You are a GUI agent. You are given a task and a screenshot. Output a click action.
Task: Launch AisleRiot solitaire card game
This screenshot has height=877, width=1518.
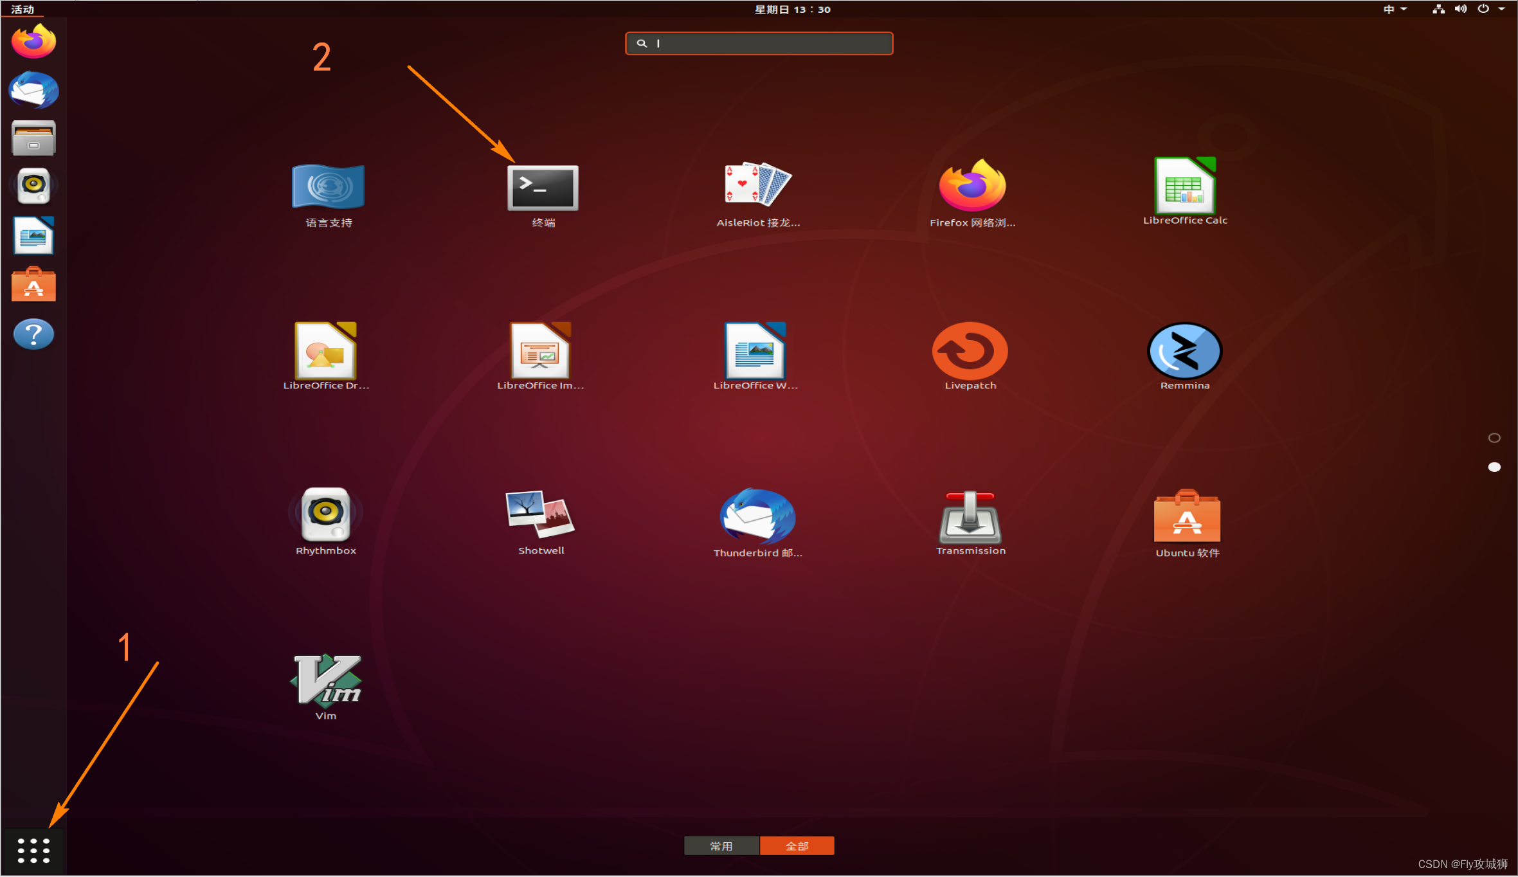pyautogui.click(x=757, y=185)
